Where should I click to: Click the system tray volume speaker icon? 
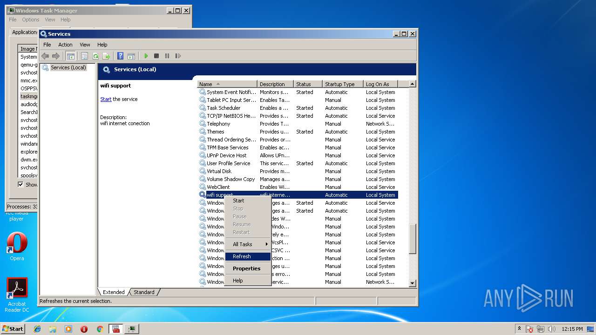point(552,329)
